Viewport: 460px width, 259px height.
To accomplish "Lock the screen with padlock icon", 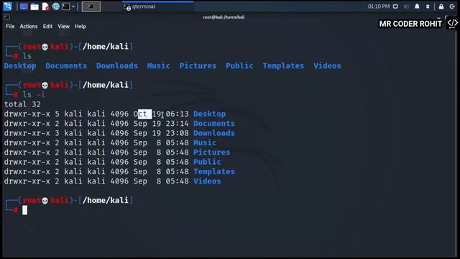I will pos(441,6).
